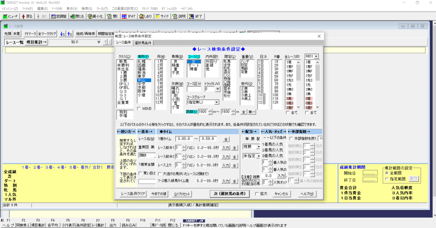Click the 単一 distance button
The height and width of the screenshot is (228, 436).
pos(252,112)
